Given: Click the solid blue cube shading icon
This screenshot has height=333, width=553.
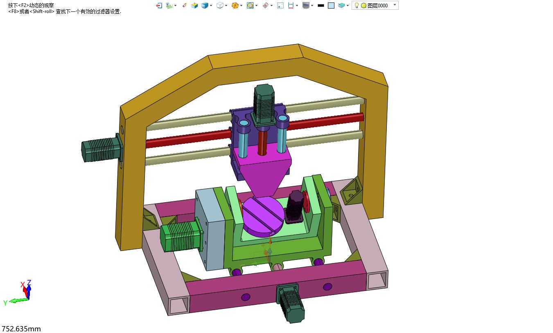Looking at the screenshot, I should [x=205, y=5].
